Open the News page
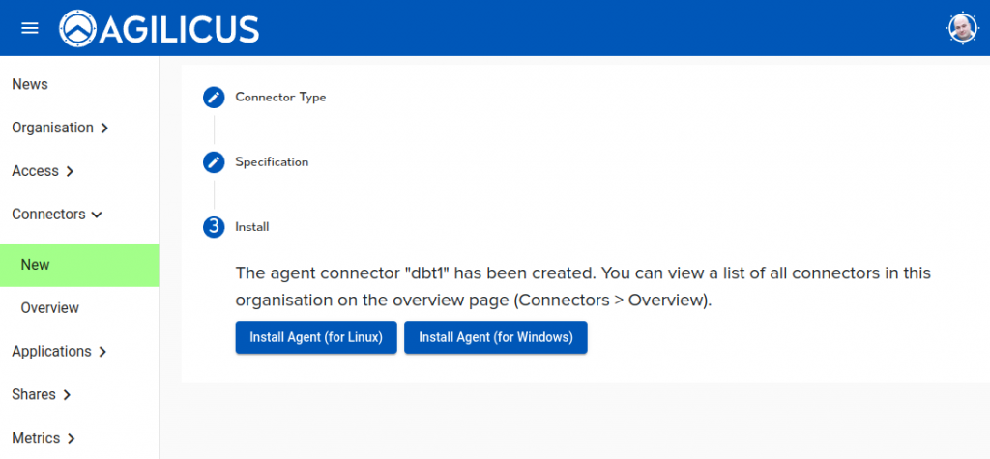990x459 pixels. (30, 85)
